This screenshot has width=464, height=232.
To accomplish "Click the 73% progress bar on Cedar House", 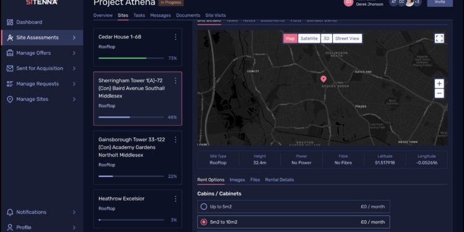I will click(x=131, y=58).
